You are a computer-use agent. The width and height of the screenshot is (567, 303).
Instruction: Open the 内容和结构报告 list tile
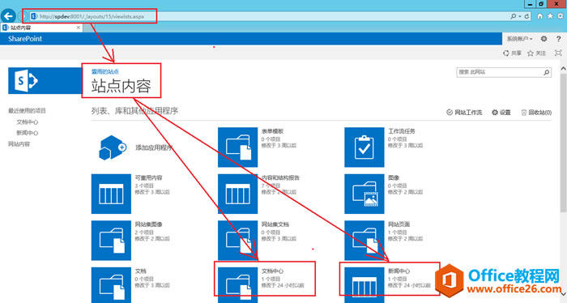coord(237,194)
